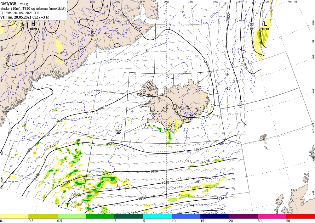The height and width of the screenshot is (223, 315).
Task: Click the 20W longitude label at top
Action: coord(166,2)
